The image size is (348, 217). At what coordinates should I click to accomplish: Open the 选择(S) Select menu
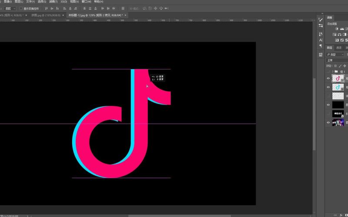[x=42, y=2]
